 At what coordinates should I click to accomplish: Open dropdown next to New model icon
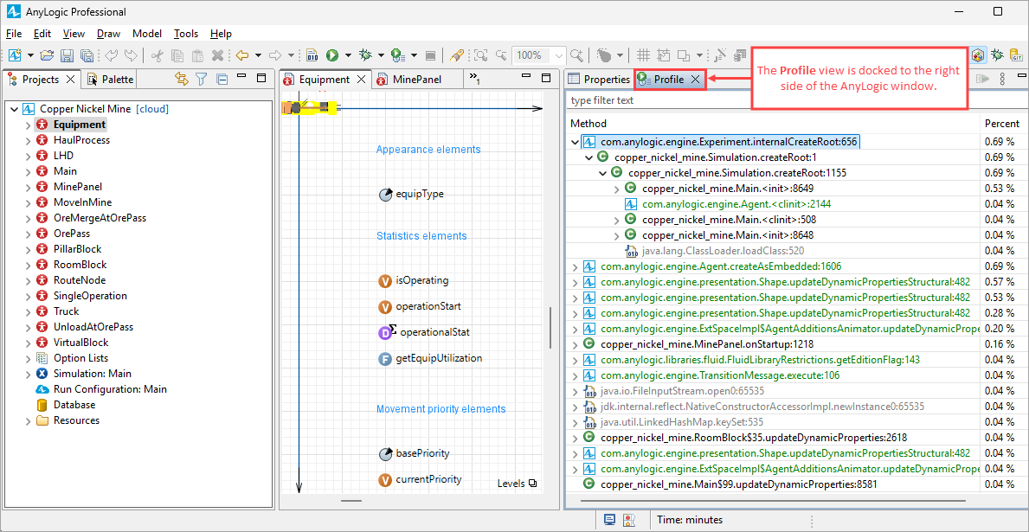coord(29,55)
